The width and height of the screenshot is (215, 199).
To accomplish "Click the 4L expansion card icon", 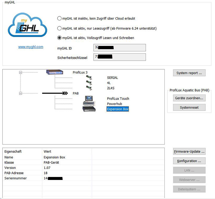I will tap(89, 83).
